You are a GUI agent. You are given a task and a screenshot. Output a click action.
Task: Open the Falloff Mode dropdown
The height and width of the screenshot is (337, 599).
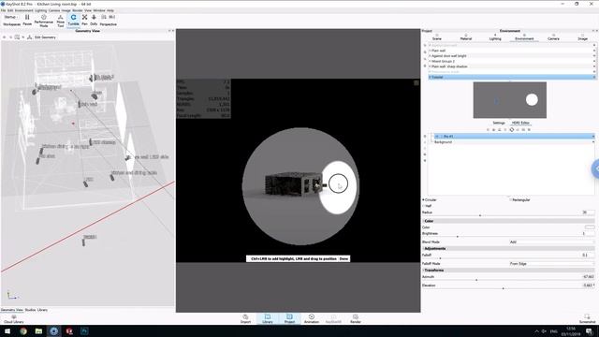[x=551, y=264]
